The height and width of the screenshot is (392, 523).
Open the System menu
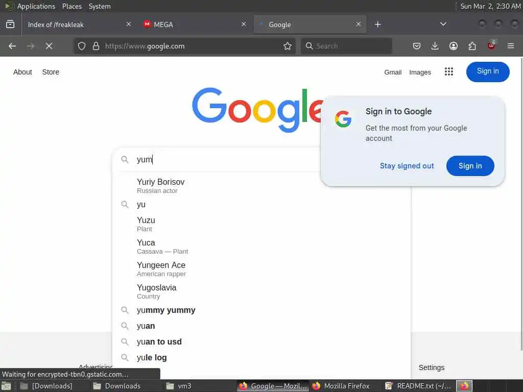tap(100, 6)
